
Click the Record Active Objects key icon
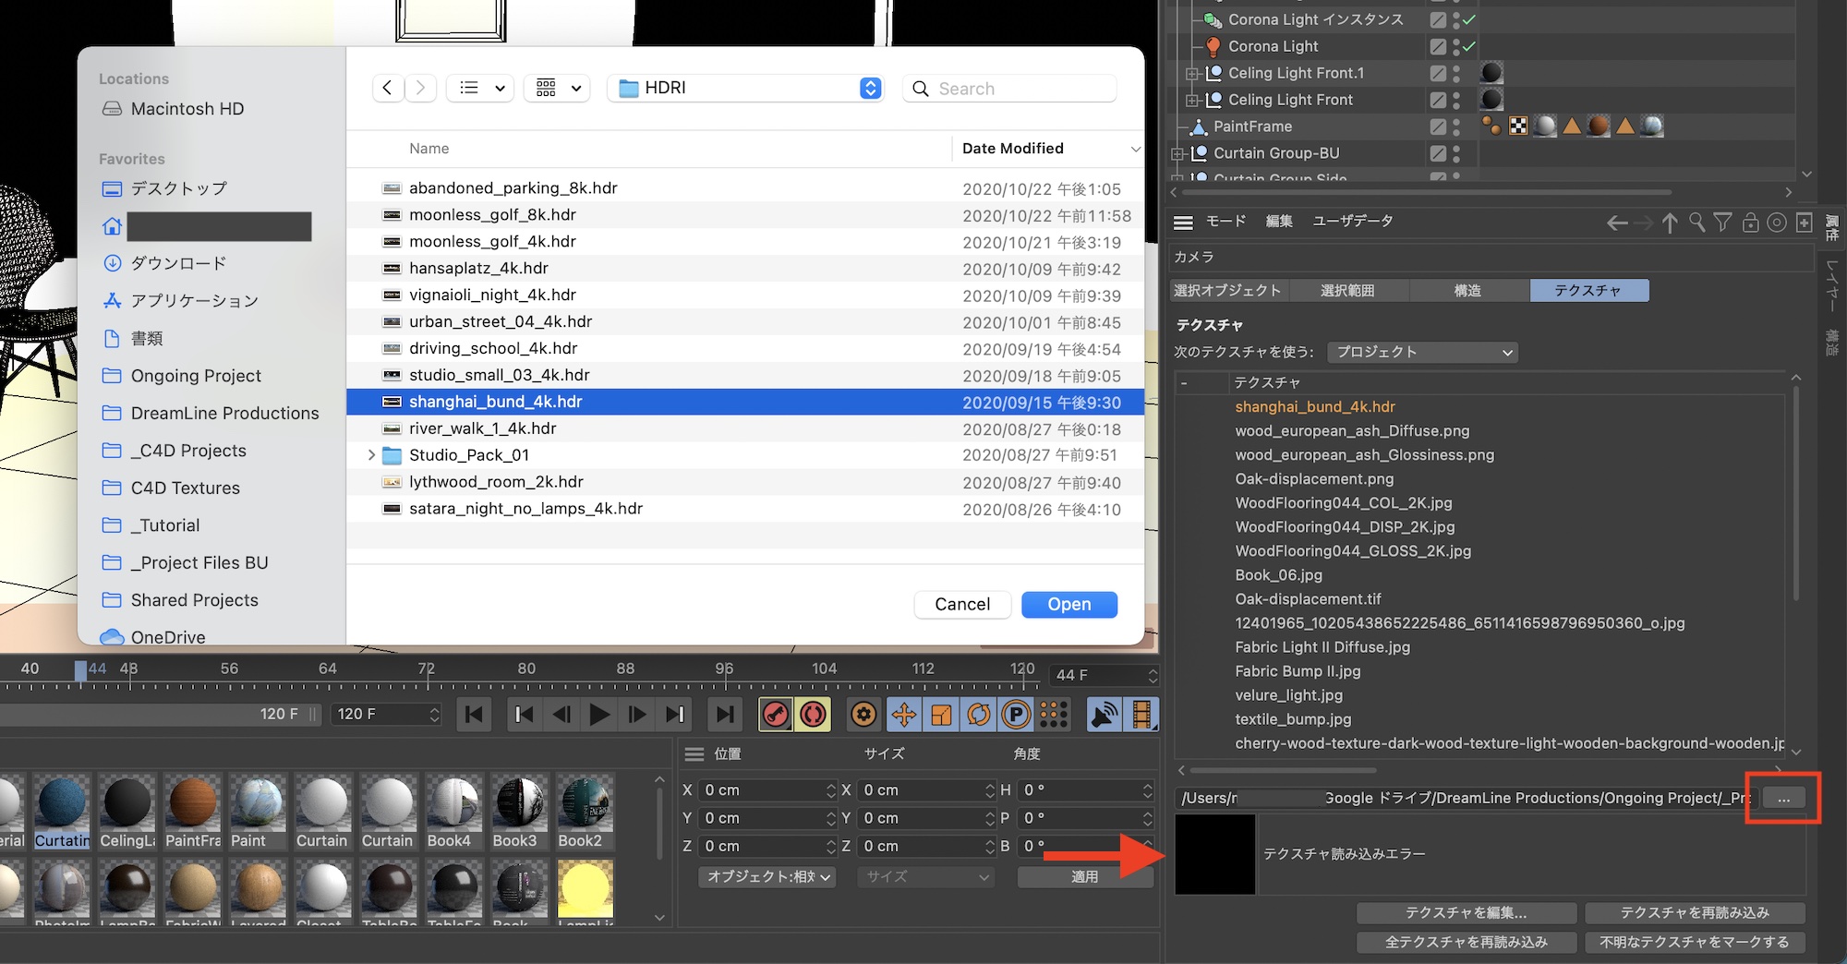(x=776, y=715)
